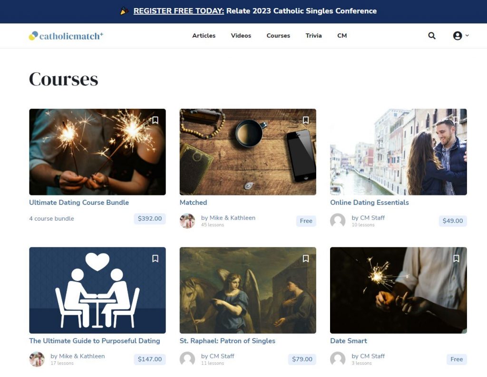Viewport: 487px width, 377px height.
Task: Open the Articles menu item
Action: click(x=204, y=36)
